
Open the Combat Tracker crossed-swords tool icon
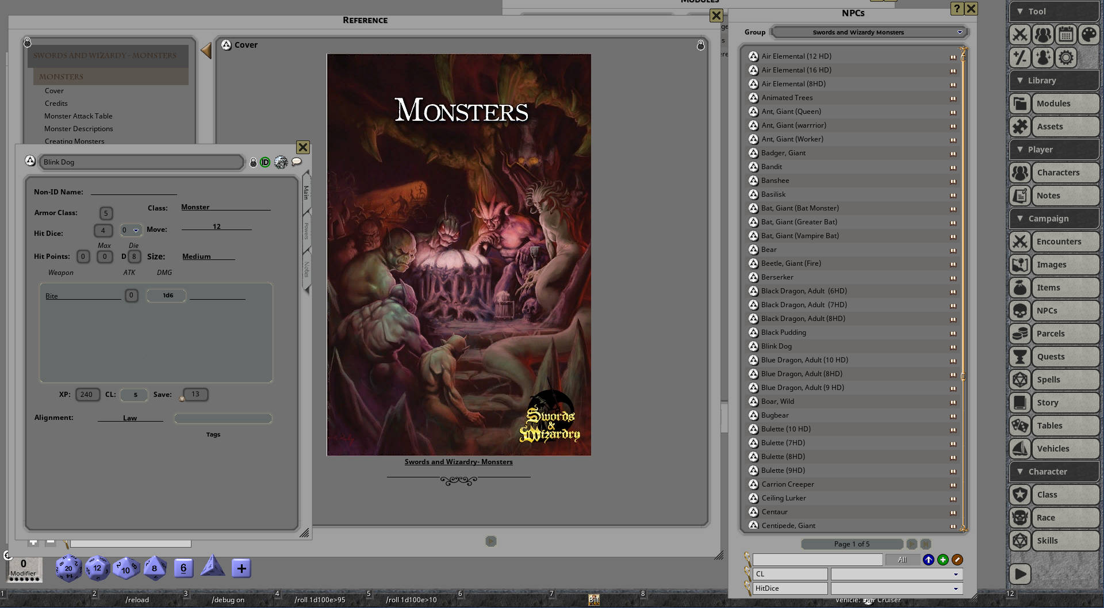tap(1020, 35)
